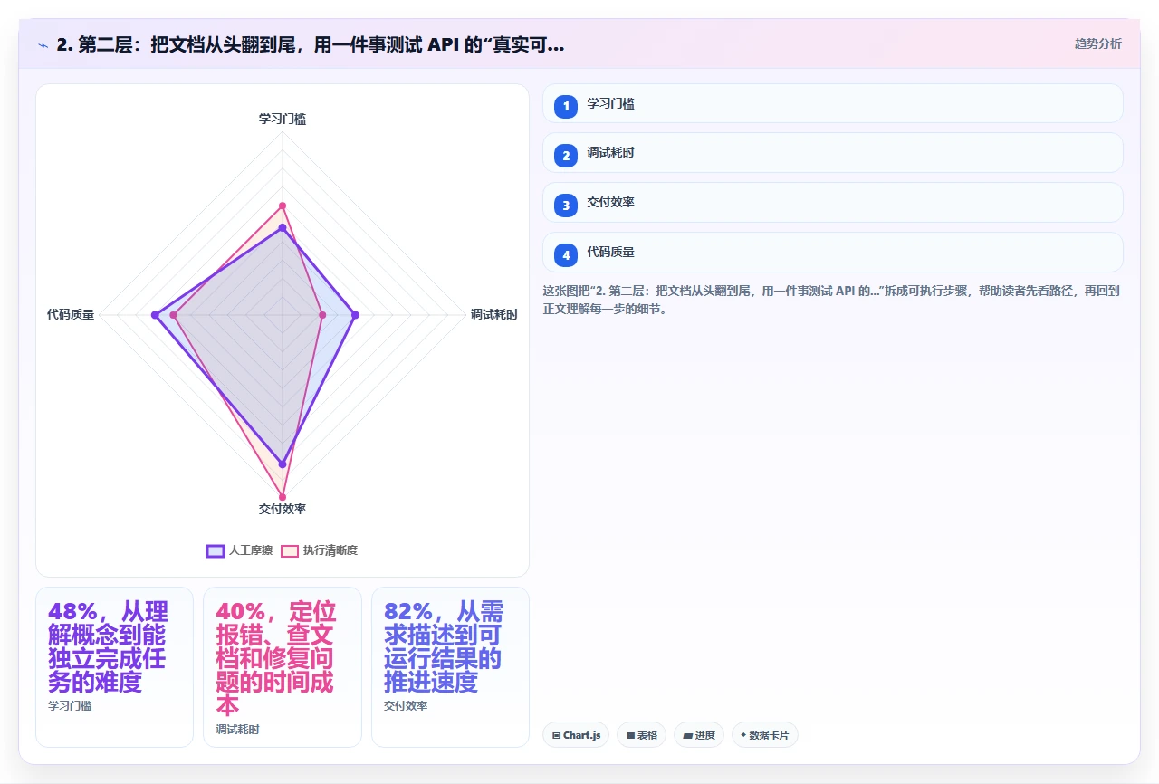Click the pink data point at 交付效率 vertex

(x=283, y=497)
